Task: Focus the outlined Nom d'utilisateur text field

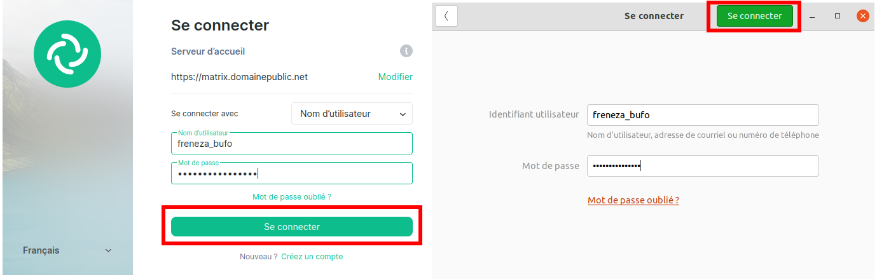Action: click(x=292, y=144)
